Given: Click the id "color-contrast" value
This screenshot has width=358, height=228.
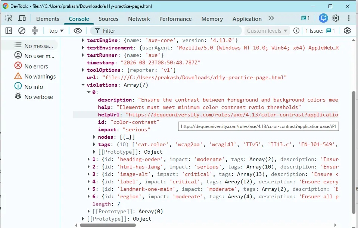Looking at the screenshot, I should coord(135,122).
